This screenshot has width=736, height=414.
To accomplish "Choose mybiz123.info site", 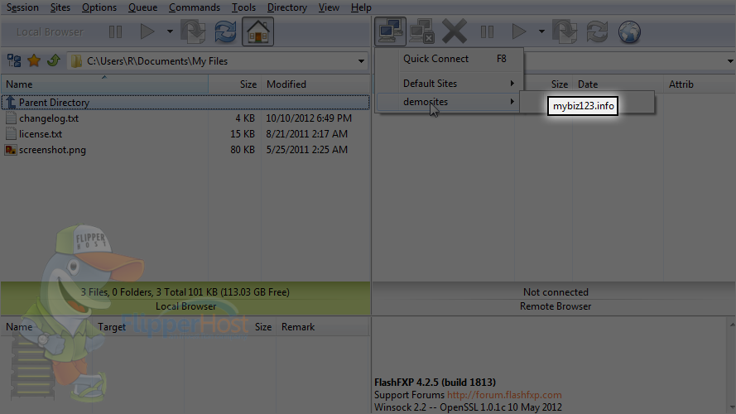I will point(583,106).
